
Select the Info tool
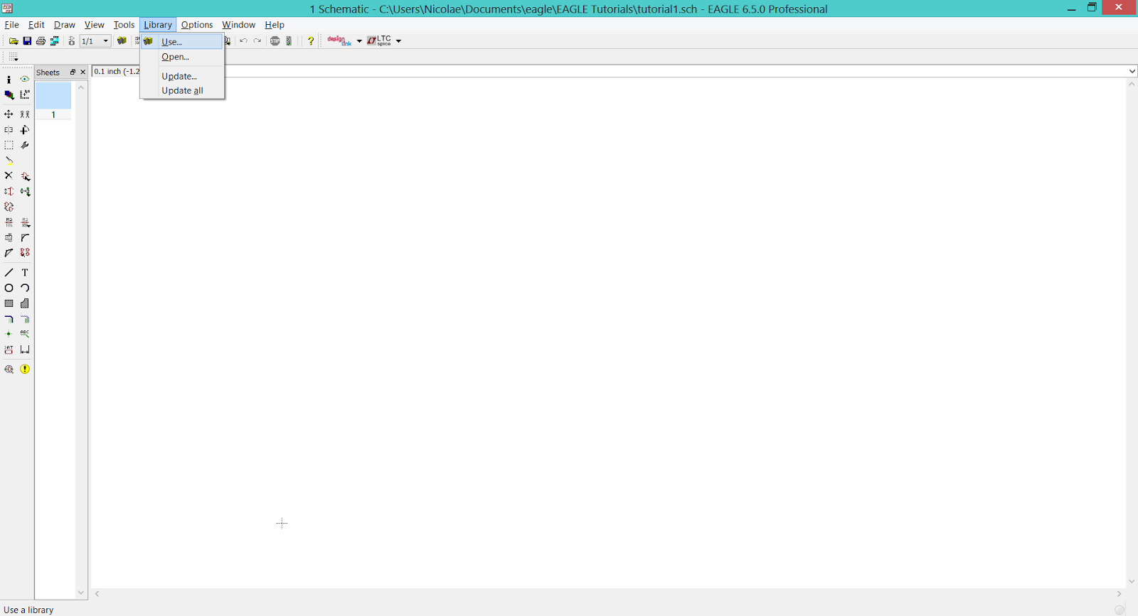point(9,80)
